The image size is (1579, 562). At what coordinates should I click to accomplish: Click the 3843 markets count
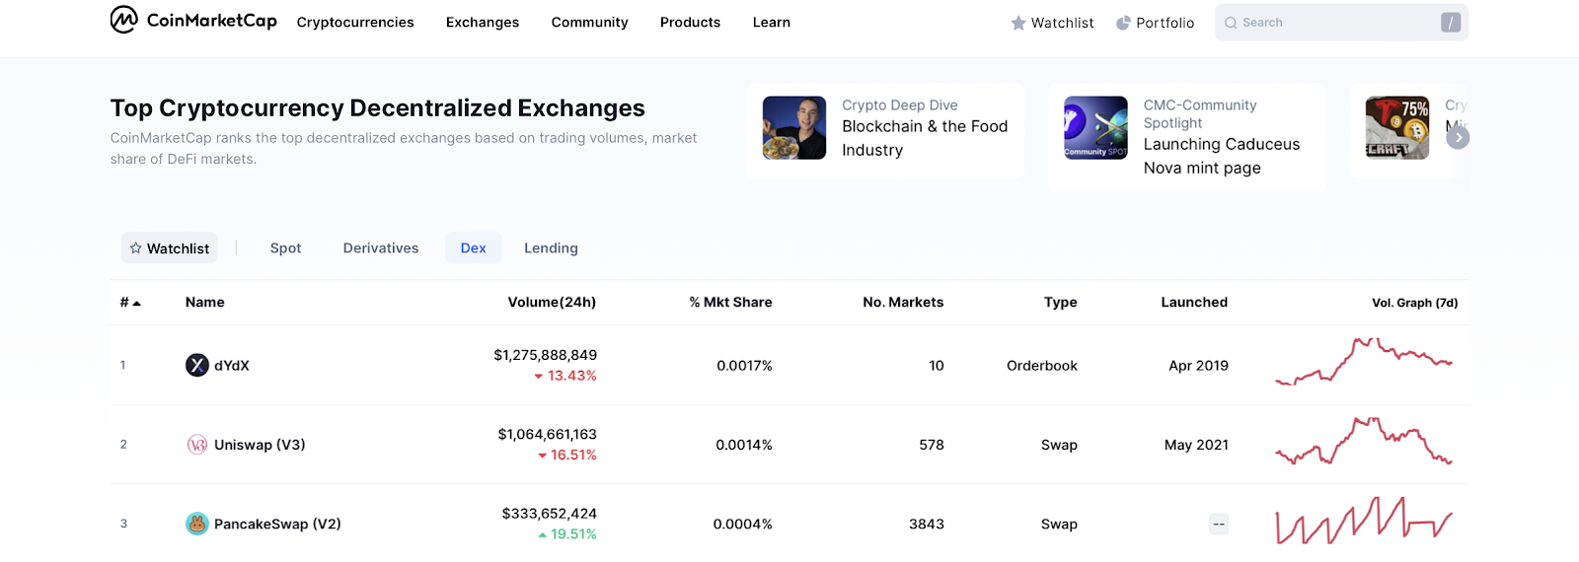tap(927, 525)
